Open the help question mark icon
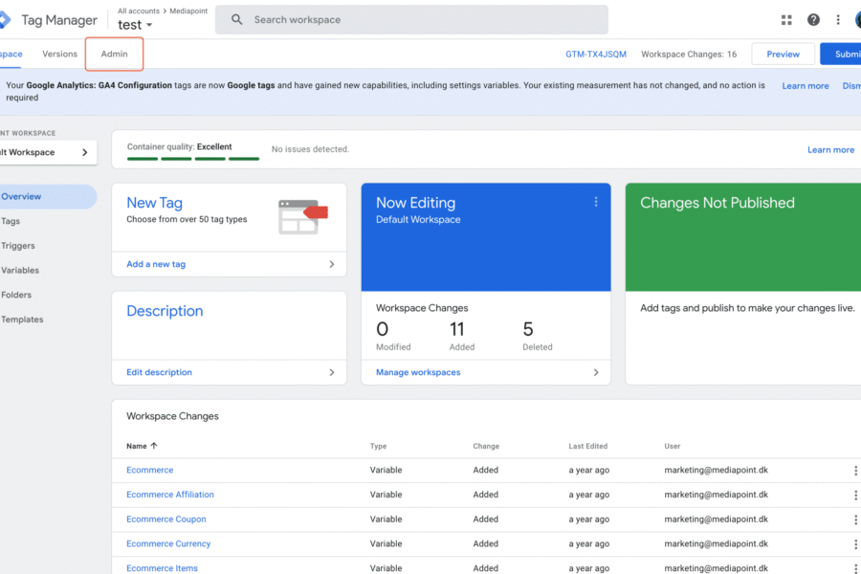The image size is (861, 574). [813, 20]
